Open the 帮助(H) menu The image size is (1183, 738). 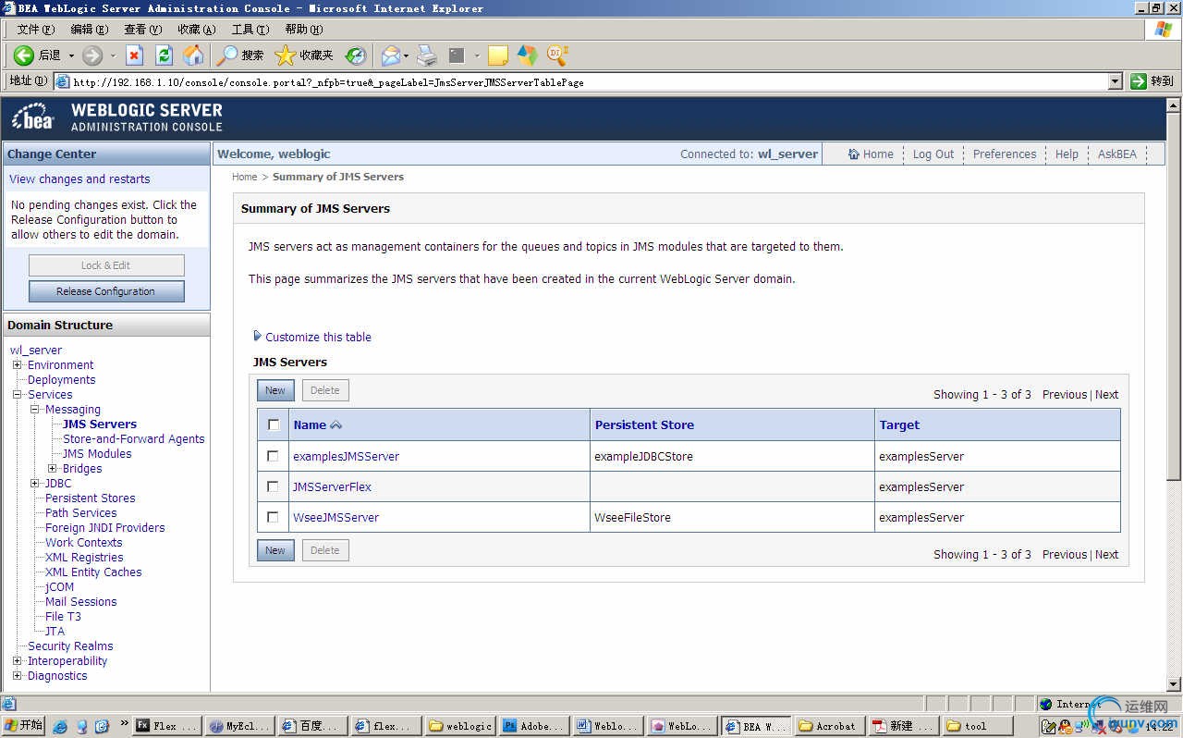tap(303, 30)
